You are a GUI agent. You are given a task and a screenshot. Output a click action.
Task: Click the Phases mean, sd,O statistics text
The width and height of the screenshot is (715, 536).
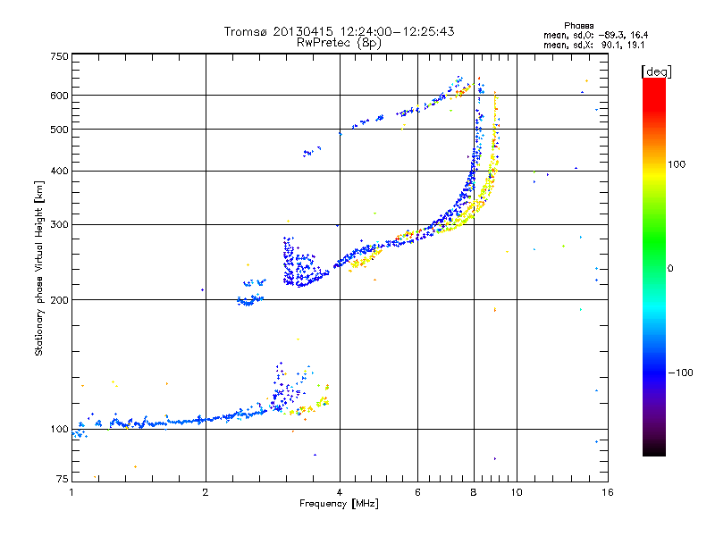tap(595, 30)
